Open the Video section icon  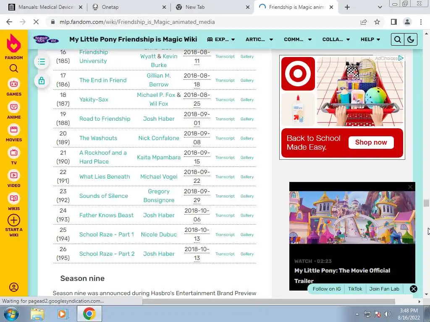tap(14, 175)
